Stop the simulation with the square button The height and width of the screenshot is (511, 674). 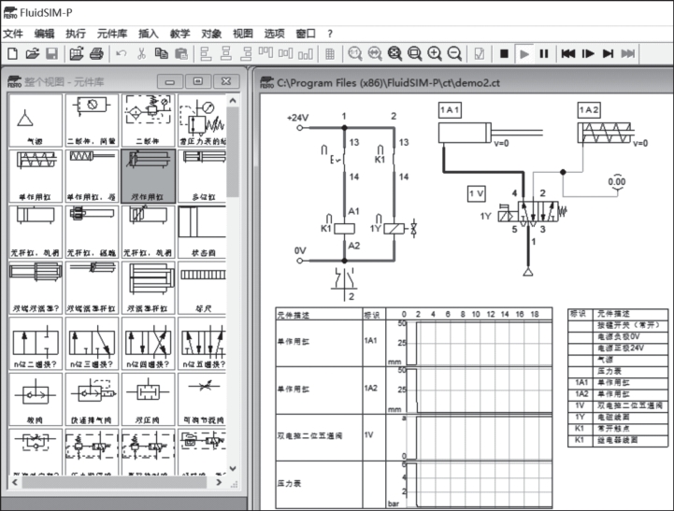(x=504, y=54)
